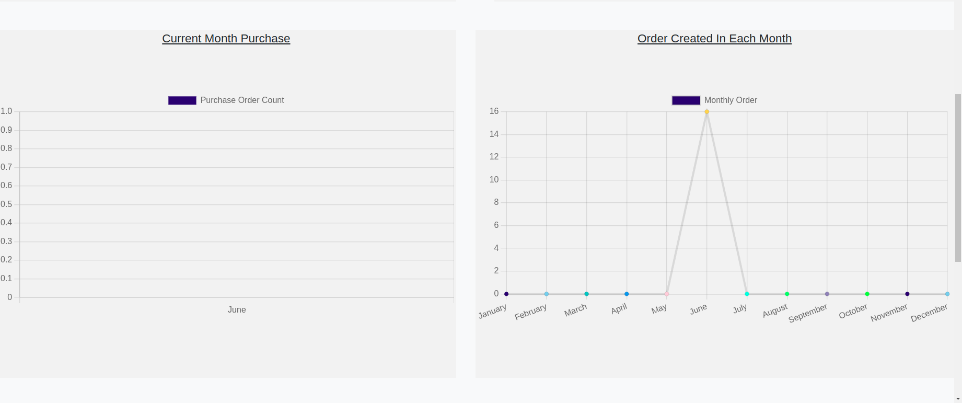The image size is (962, 403).
Task: Click the August data point marker
Action: point(787,294)
